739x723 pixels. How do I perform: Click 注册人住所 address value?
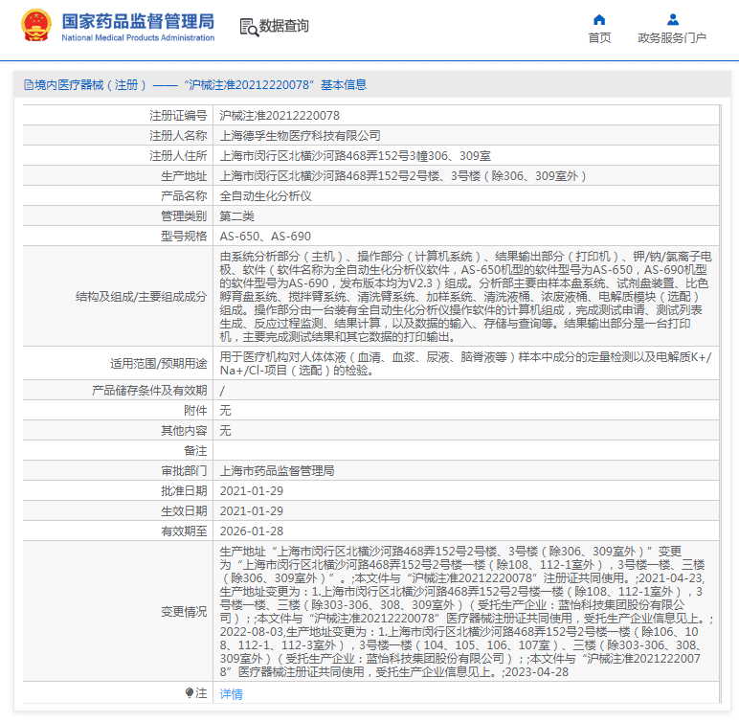point(355,156)
